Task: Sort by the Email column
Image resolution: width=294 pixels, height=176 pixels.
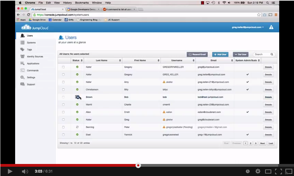Action: click(215, 60)
